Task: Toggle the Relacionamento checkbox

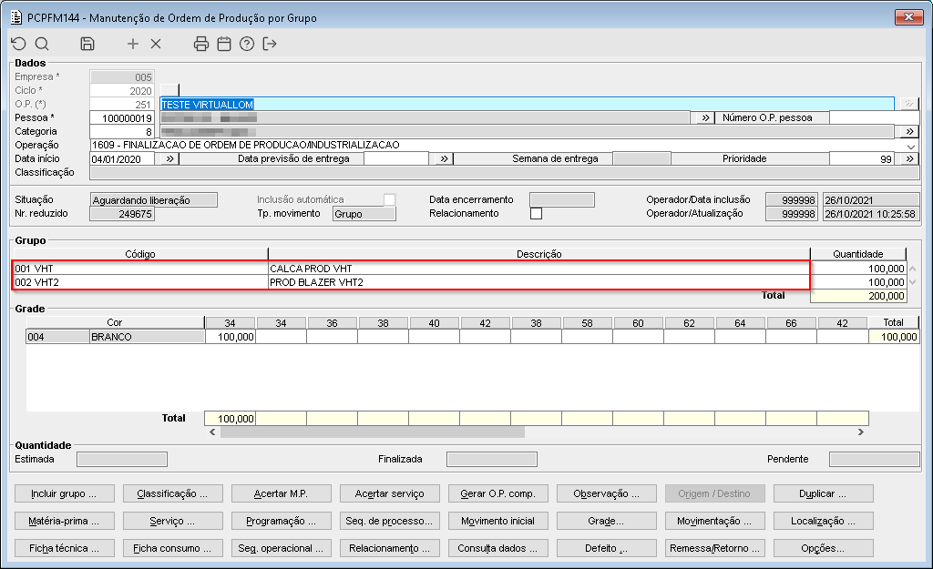Action: click(536, 213)
